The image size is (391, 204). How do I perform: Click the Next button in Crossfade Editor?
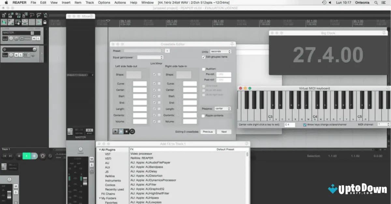point(224,132)
